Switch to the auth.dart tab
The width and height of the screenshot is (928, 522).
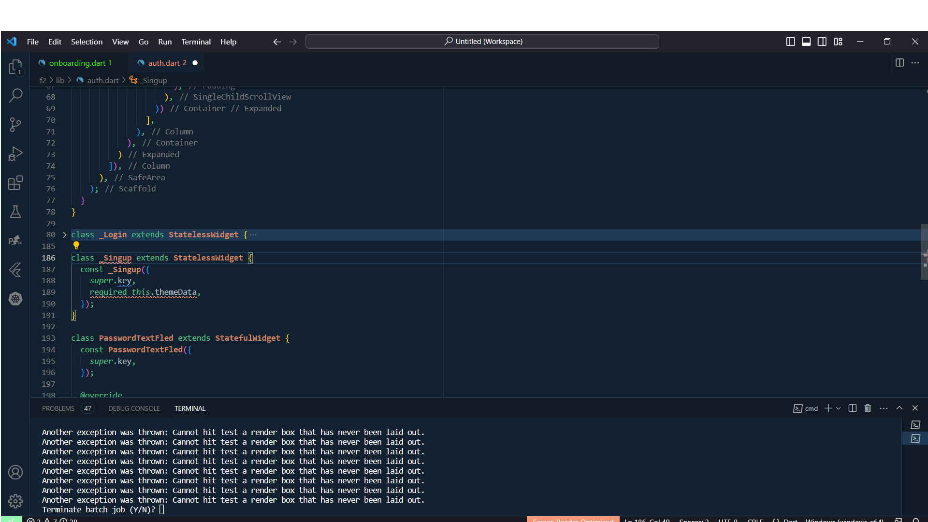(x=167, y=63)
